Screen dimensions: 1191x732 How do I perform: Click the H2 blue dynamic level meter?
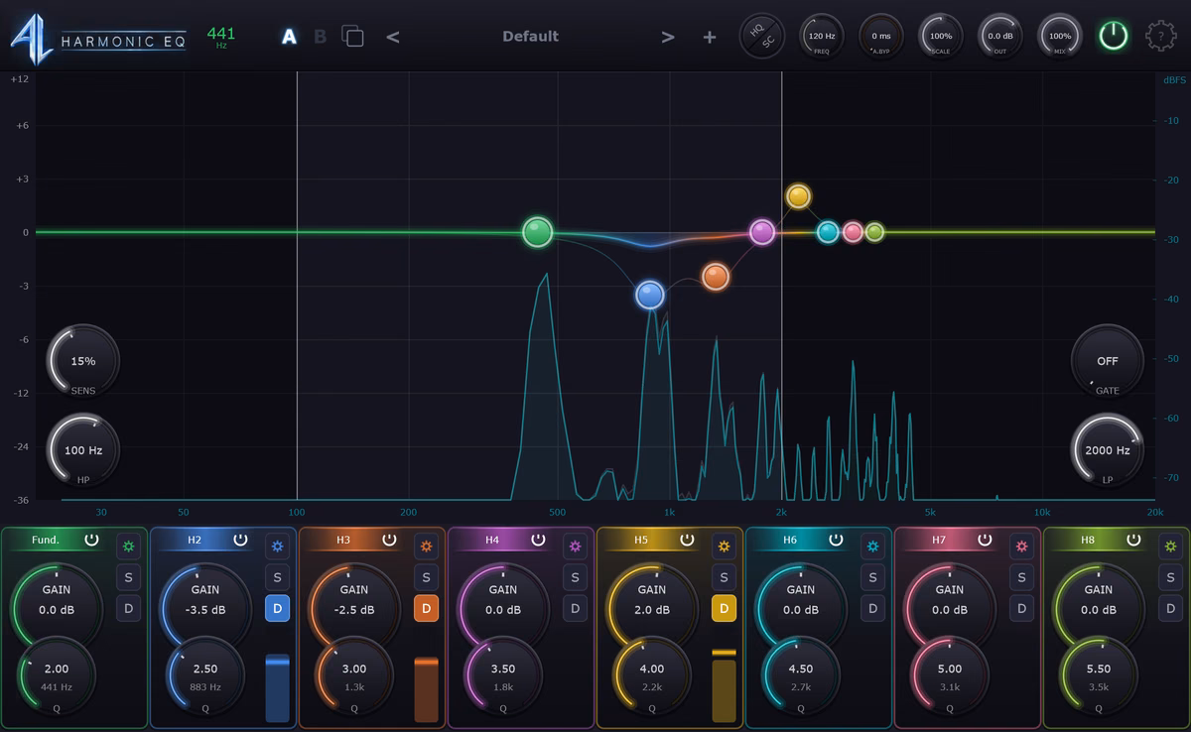point(277,687)
